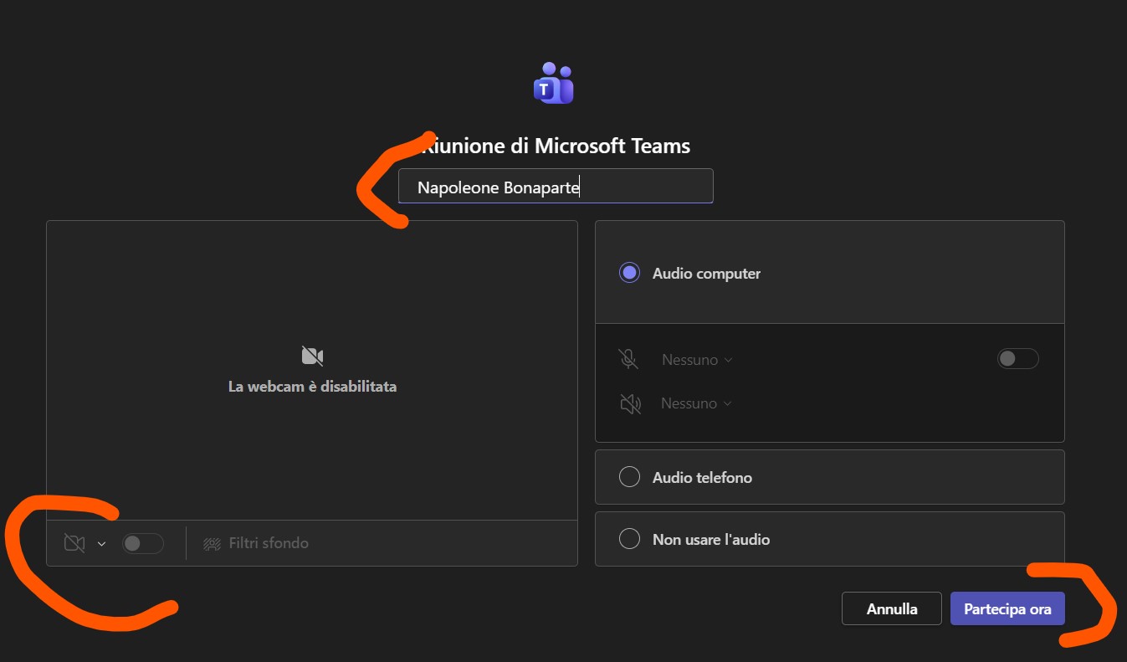Click the Microsoft Teams logo

click(x=553, y=83)
